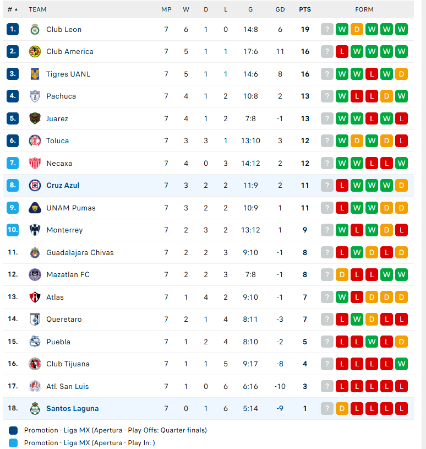The image size is (426, 449).
Task: Open the Club America logo
Action: click(35, 52)
